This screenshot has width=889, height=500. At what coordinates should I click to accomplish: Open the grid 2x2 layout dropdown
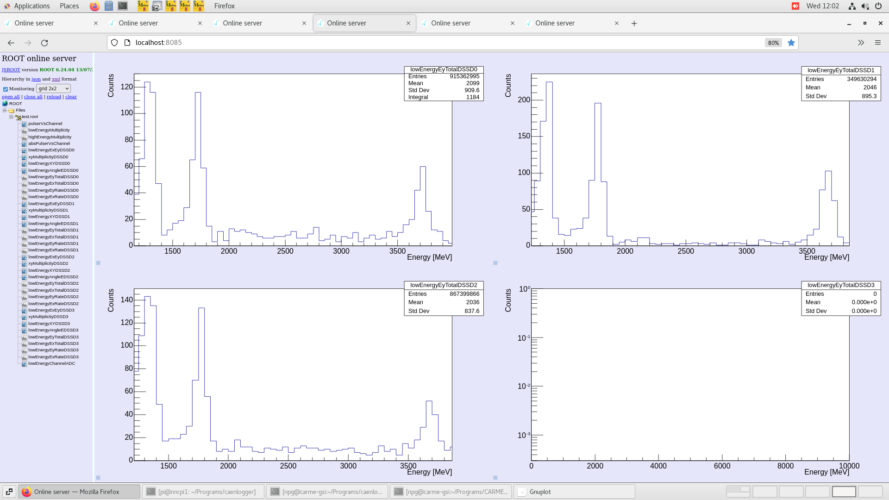click(x=53, y=88)
